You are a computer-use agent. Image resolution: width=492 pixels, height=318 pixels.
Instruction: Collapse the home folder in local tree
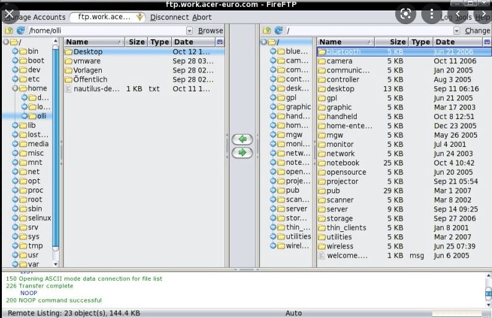pyautogui.click(x=15, y=88)
